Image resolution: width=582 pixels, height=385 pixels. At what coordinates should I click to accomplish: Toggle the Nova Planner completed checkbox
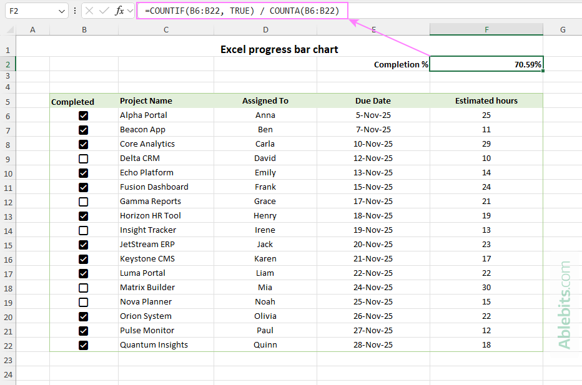pos(84,302)
